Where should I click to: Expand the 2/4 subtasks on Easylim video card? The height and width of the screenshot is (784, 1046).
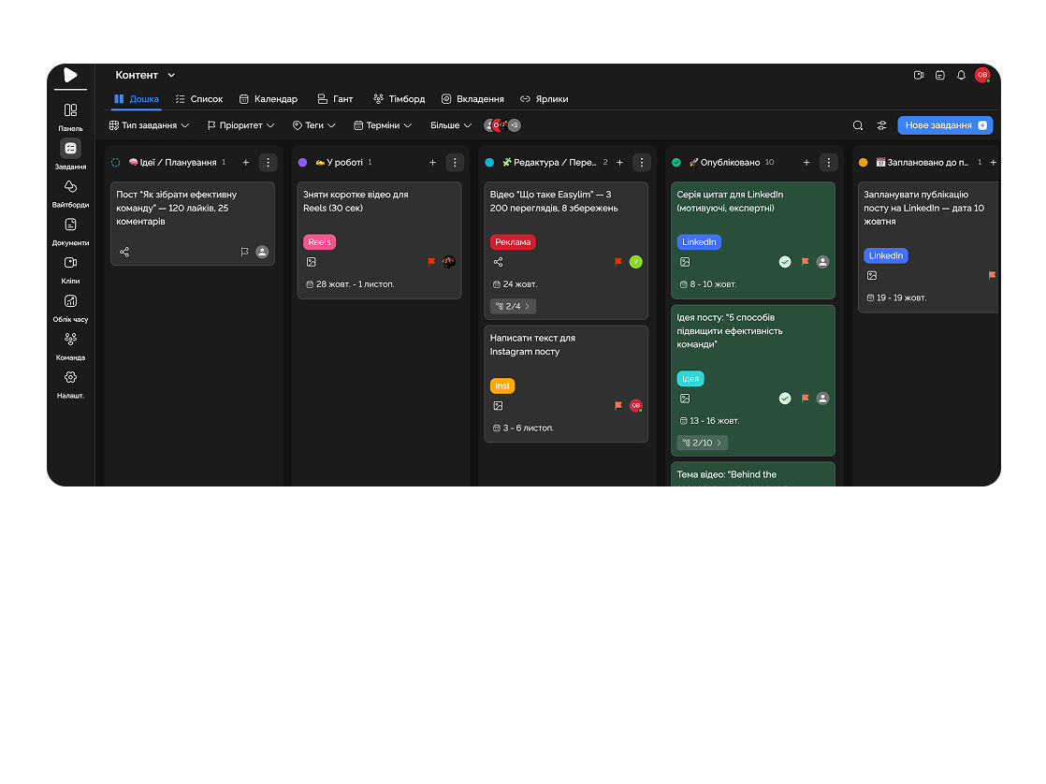pyautogui.click(x=513, y=306)
